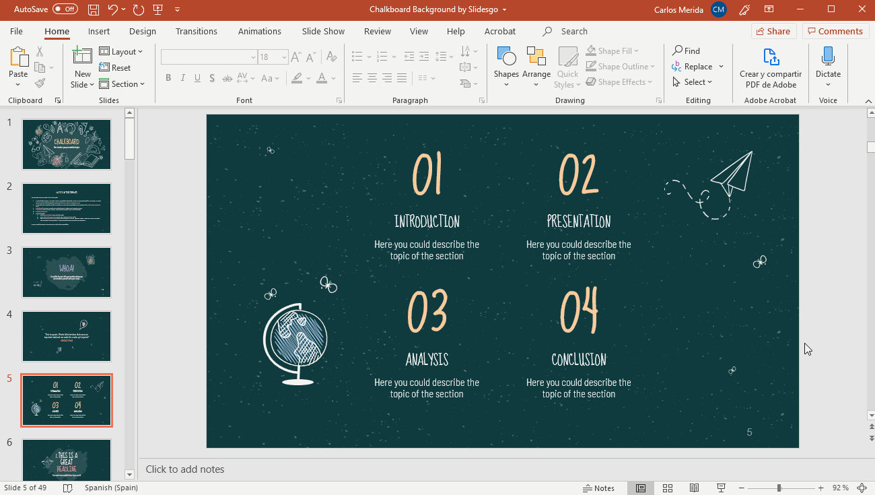Open the text highlight color arrow
875x495 pixels.
click(x=308, y=78)
